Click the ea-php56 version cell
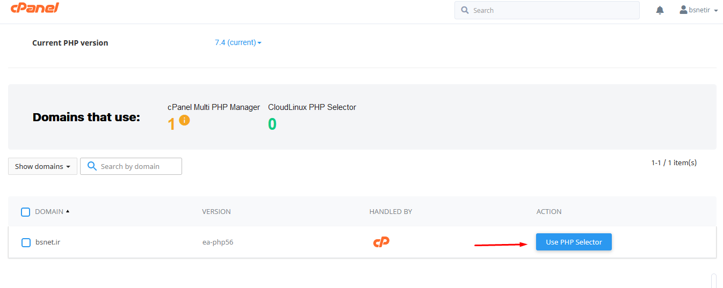The height and width of the screenshot is (288, 723). tap(218, 242)
